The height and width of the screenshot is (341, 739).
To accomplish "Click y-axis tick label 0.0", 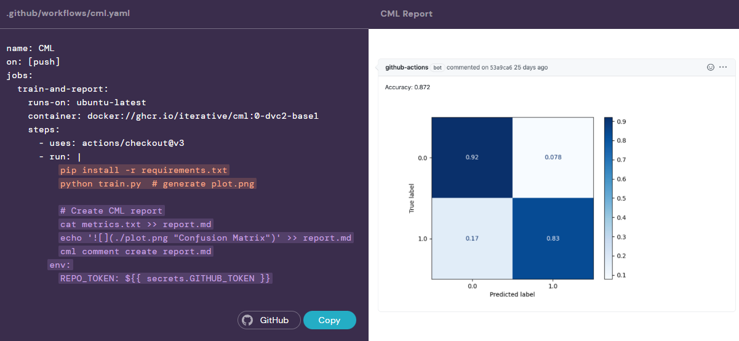I will [422, 158].
